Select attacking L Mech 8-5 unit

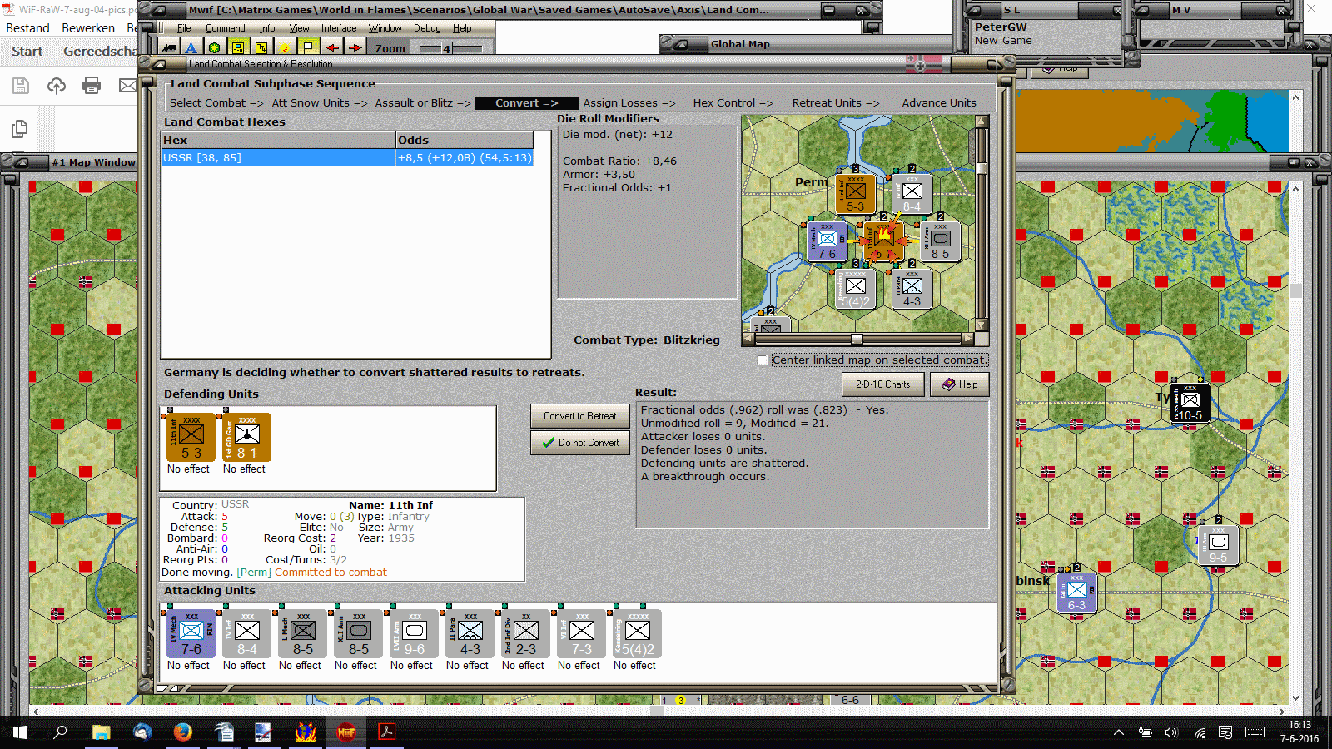(x=303, y=633)
